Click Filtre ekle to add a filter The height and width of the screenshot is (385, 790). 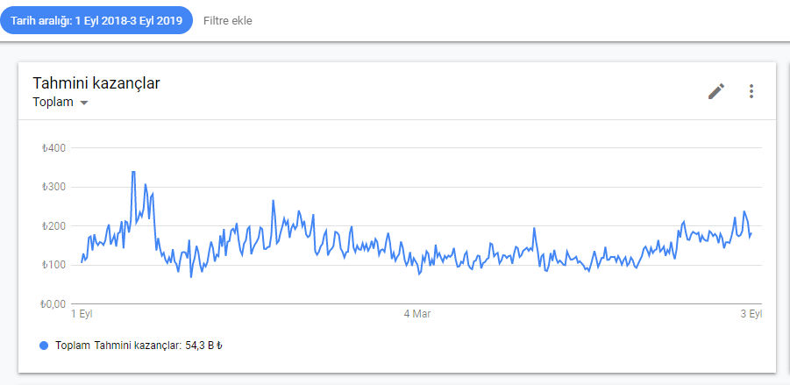pos(228,21)
